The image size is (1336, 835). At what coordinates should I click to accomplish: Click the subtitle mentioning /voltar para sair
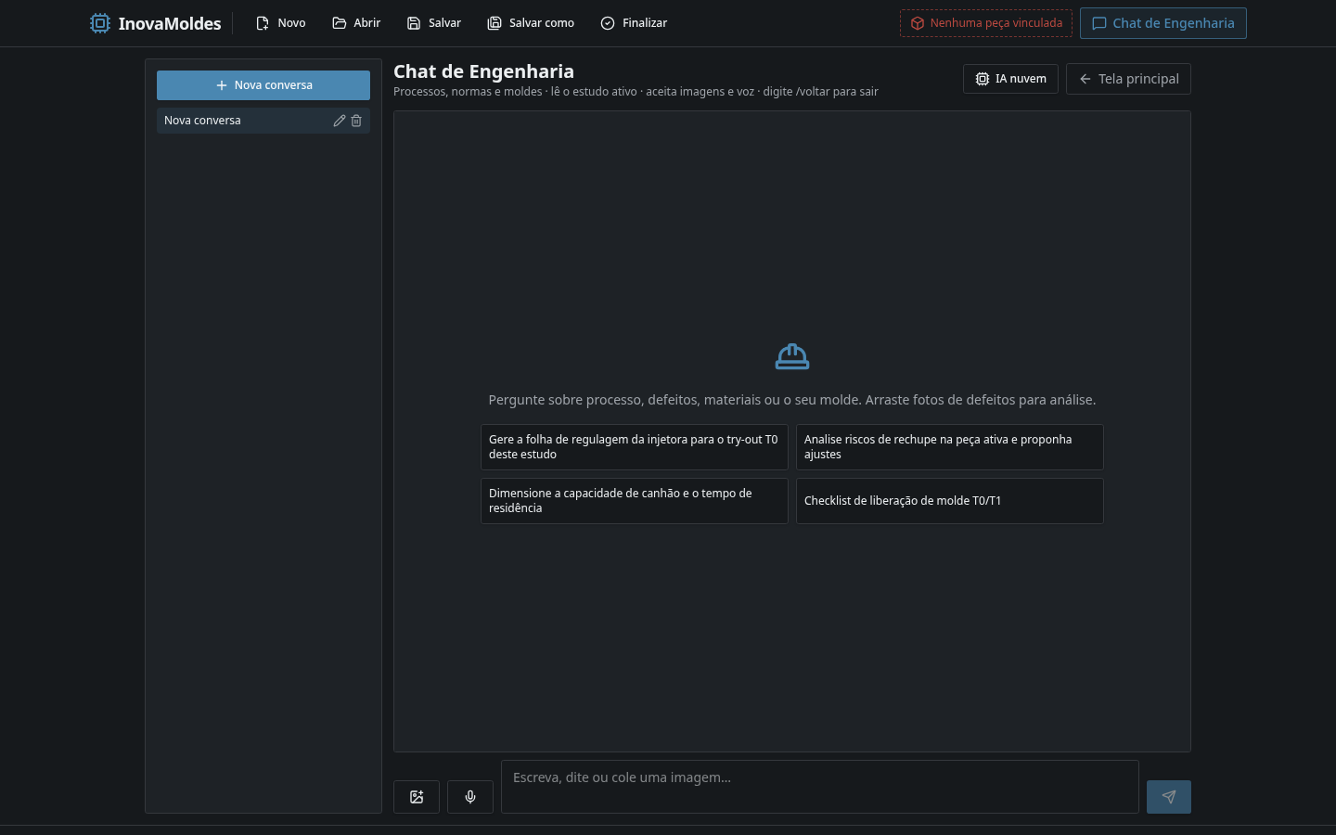(636, 92)
